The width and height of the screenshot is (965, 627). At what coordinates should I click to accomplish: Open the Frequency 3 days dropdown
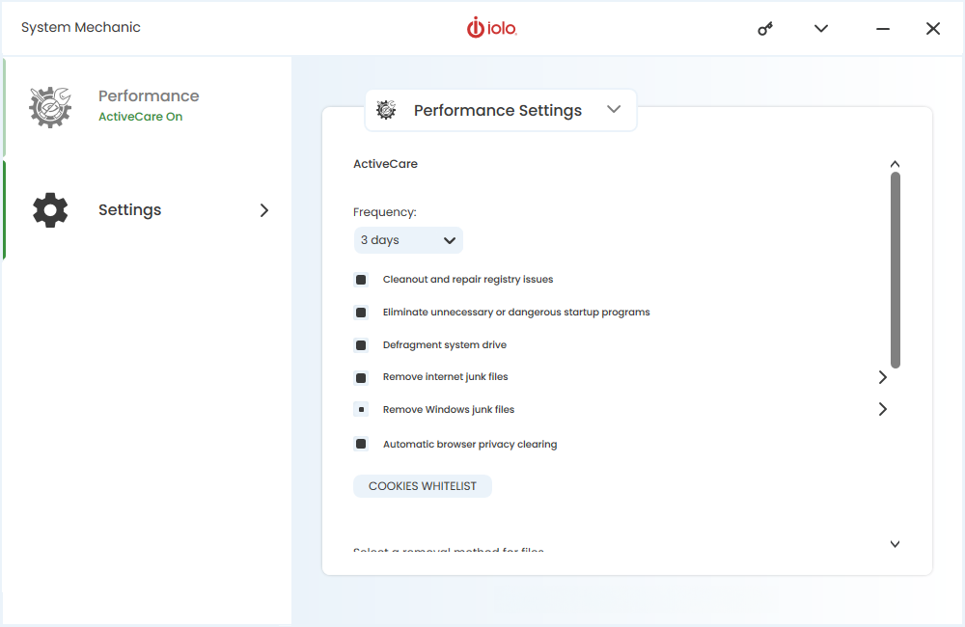coord(408,240)
